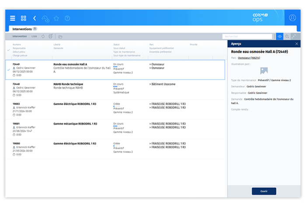This screenshot has width=306, height=207.
Task: Open the apps grid dashboard icon
Action: click(24, 18)
